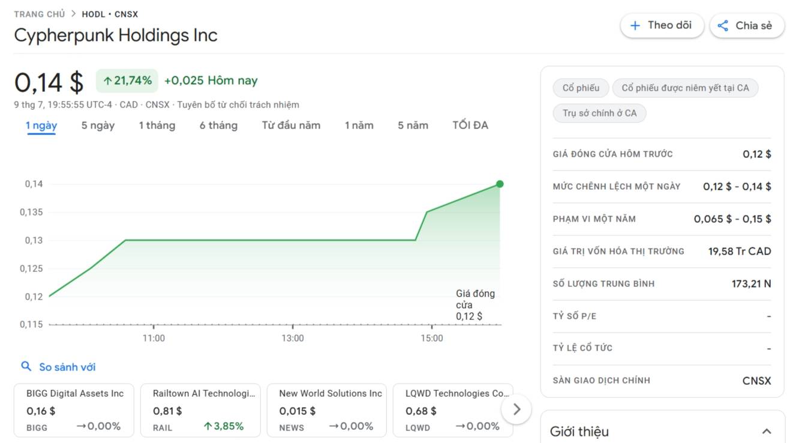Screen dimensions: 799x443
Task: Click the Giá đóng cửa 0,12 $ chart label
Action: [x=476, y=305]
